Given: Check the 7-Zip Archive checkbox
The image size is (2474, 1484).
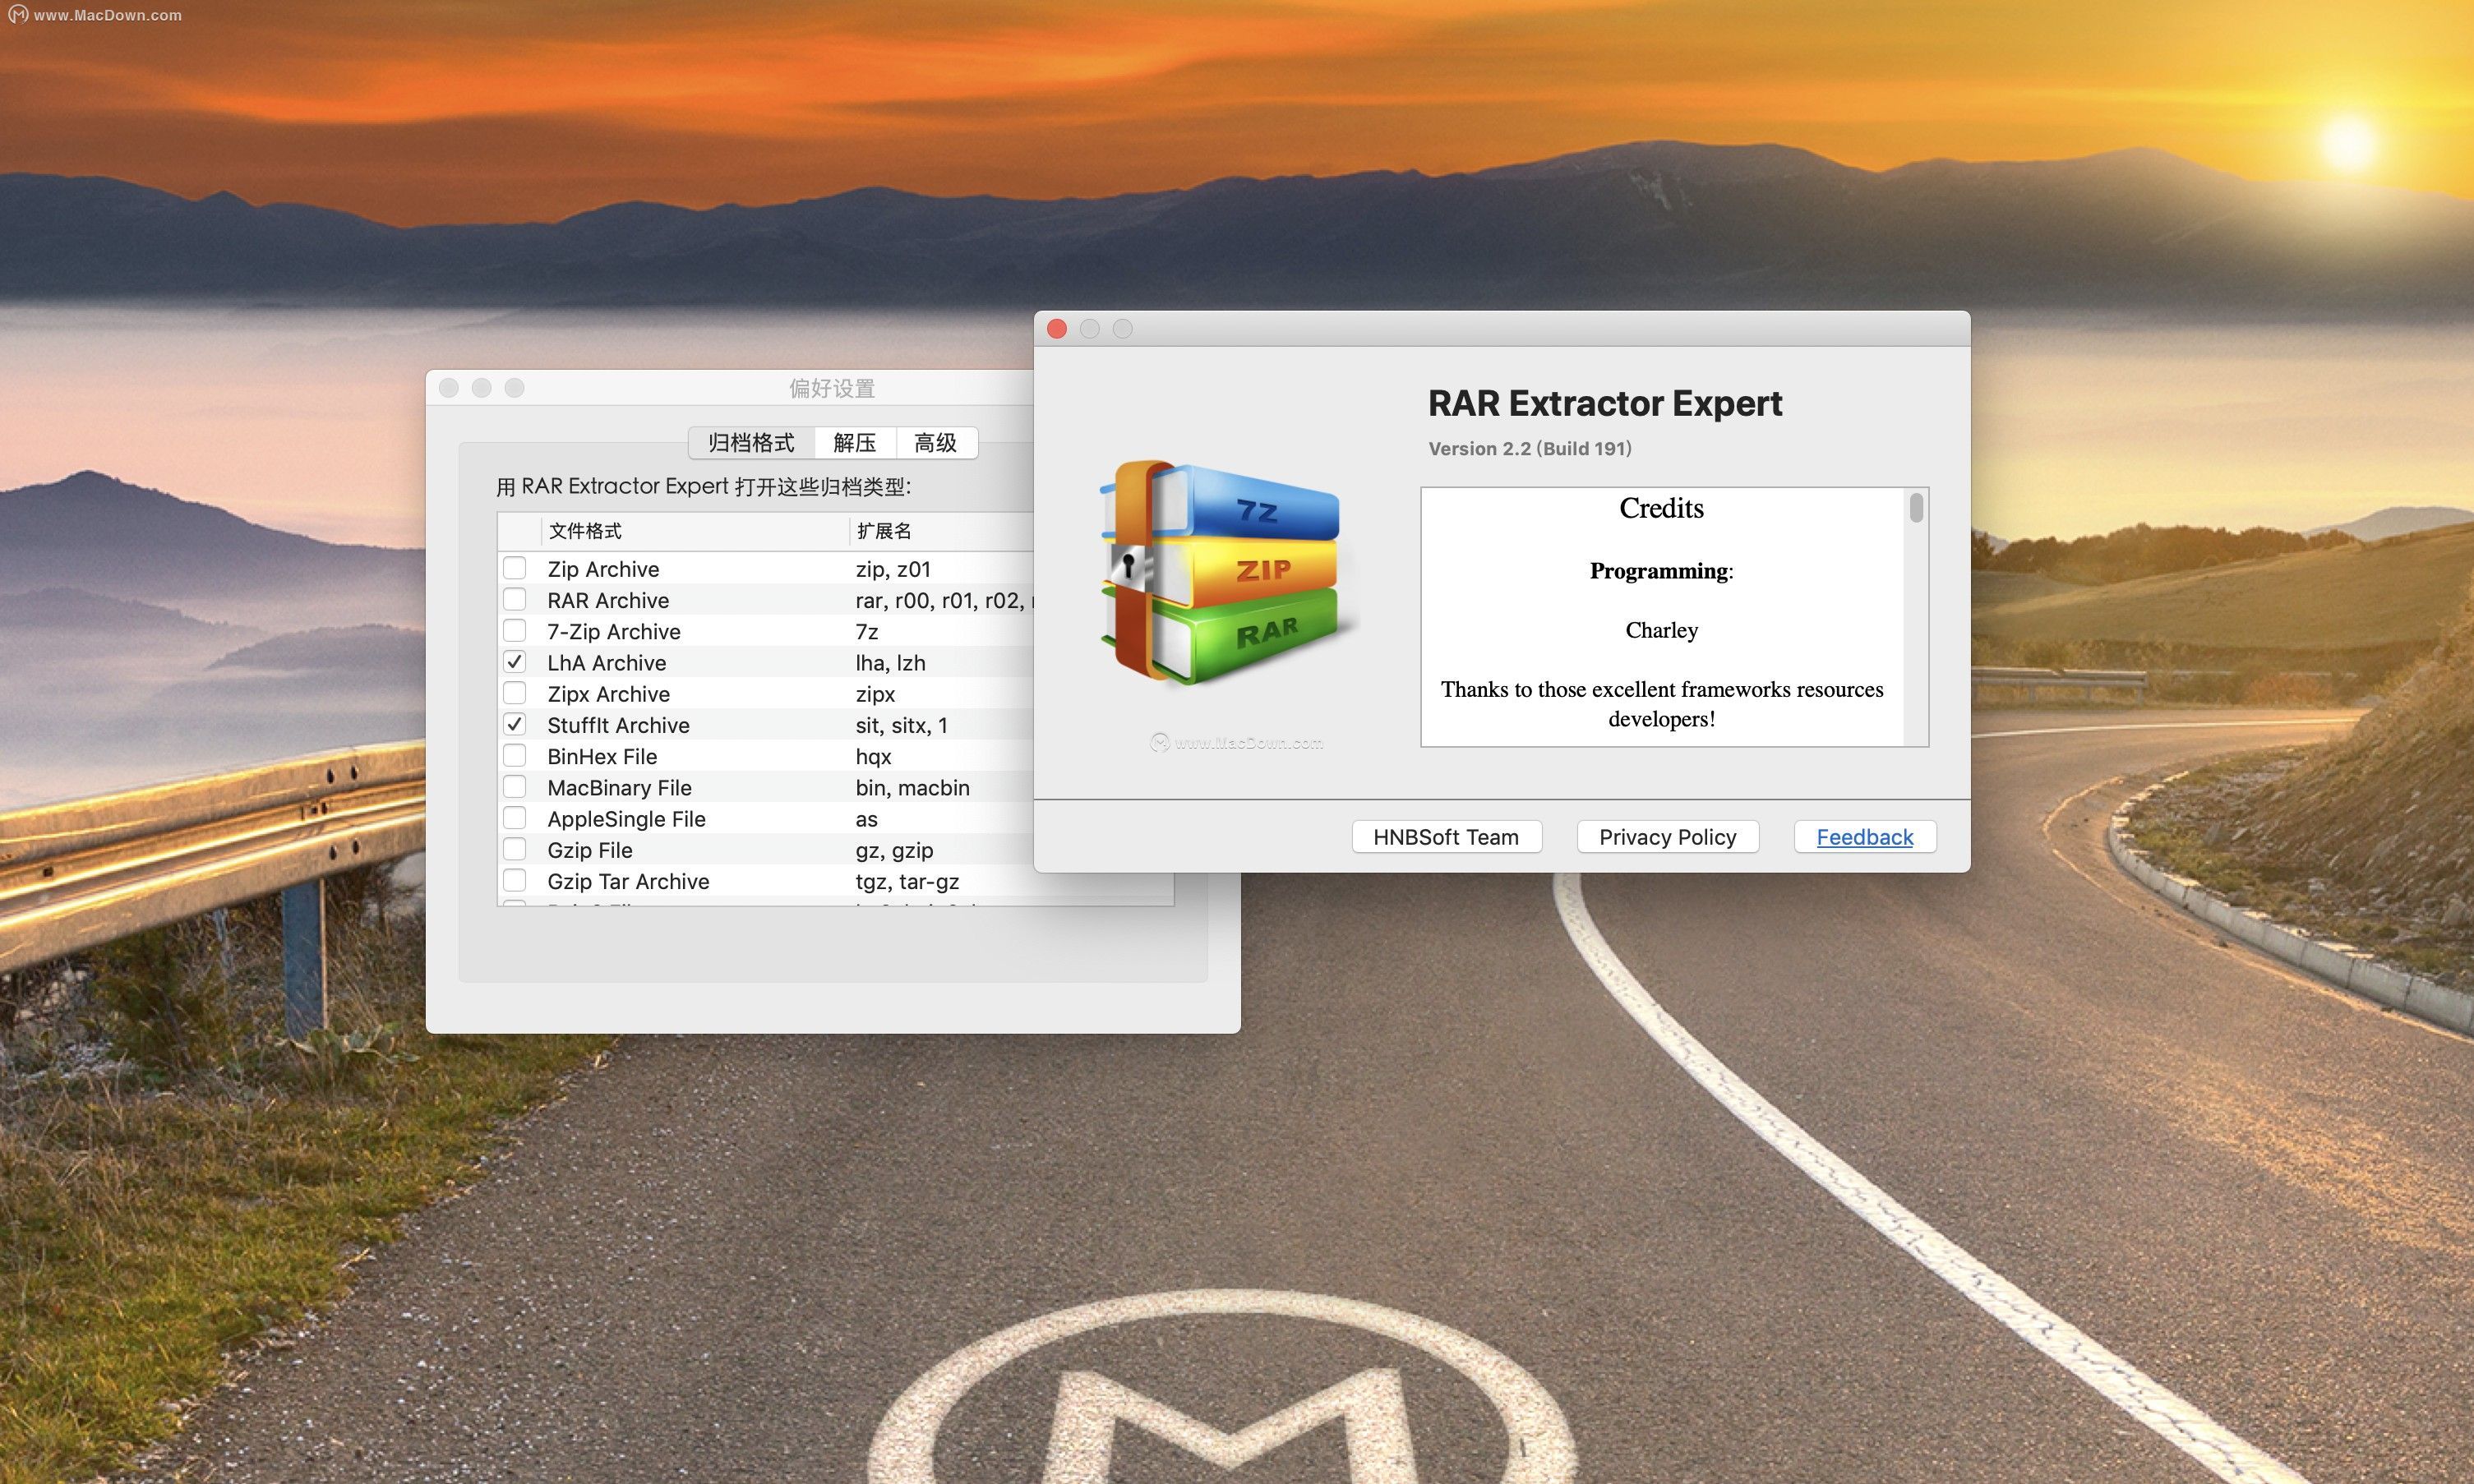Looking at the screenshot, I should 514,630.
